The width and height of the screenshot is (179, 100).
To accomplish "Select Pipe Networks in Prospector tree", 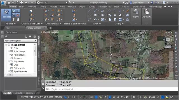I will point(20,71).
